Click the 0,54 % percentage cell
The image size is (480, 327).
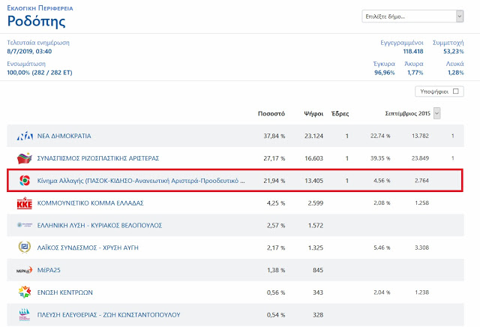tap(276, 315)
